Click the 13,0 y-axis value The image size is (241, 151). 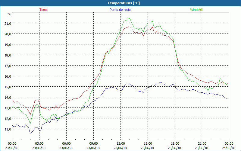tap(8, 108)
